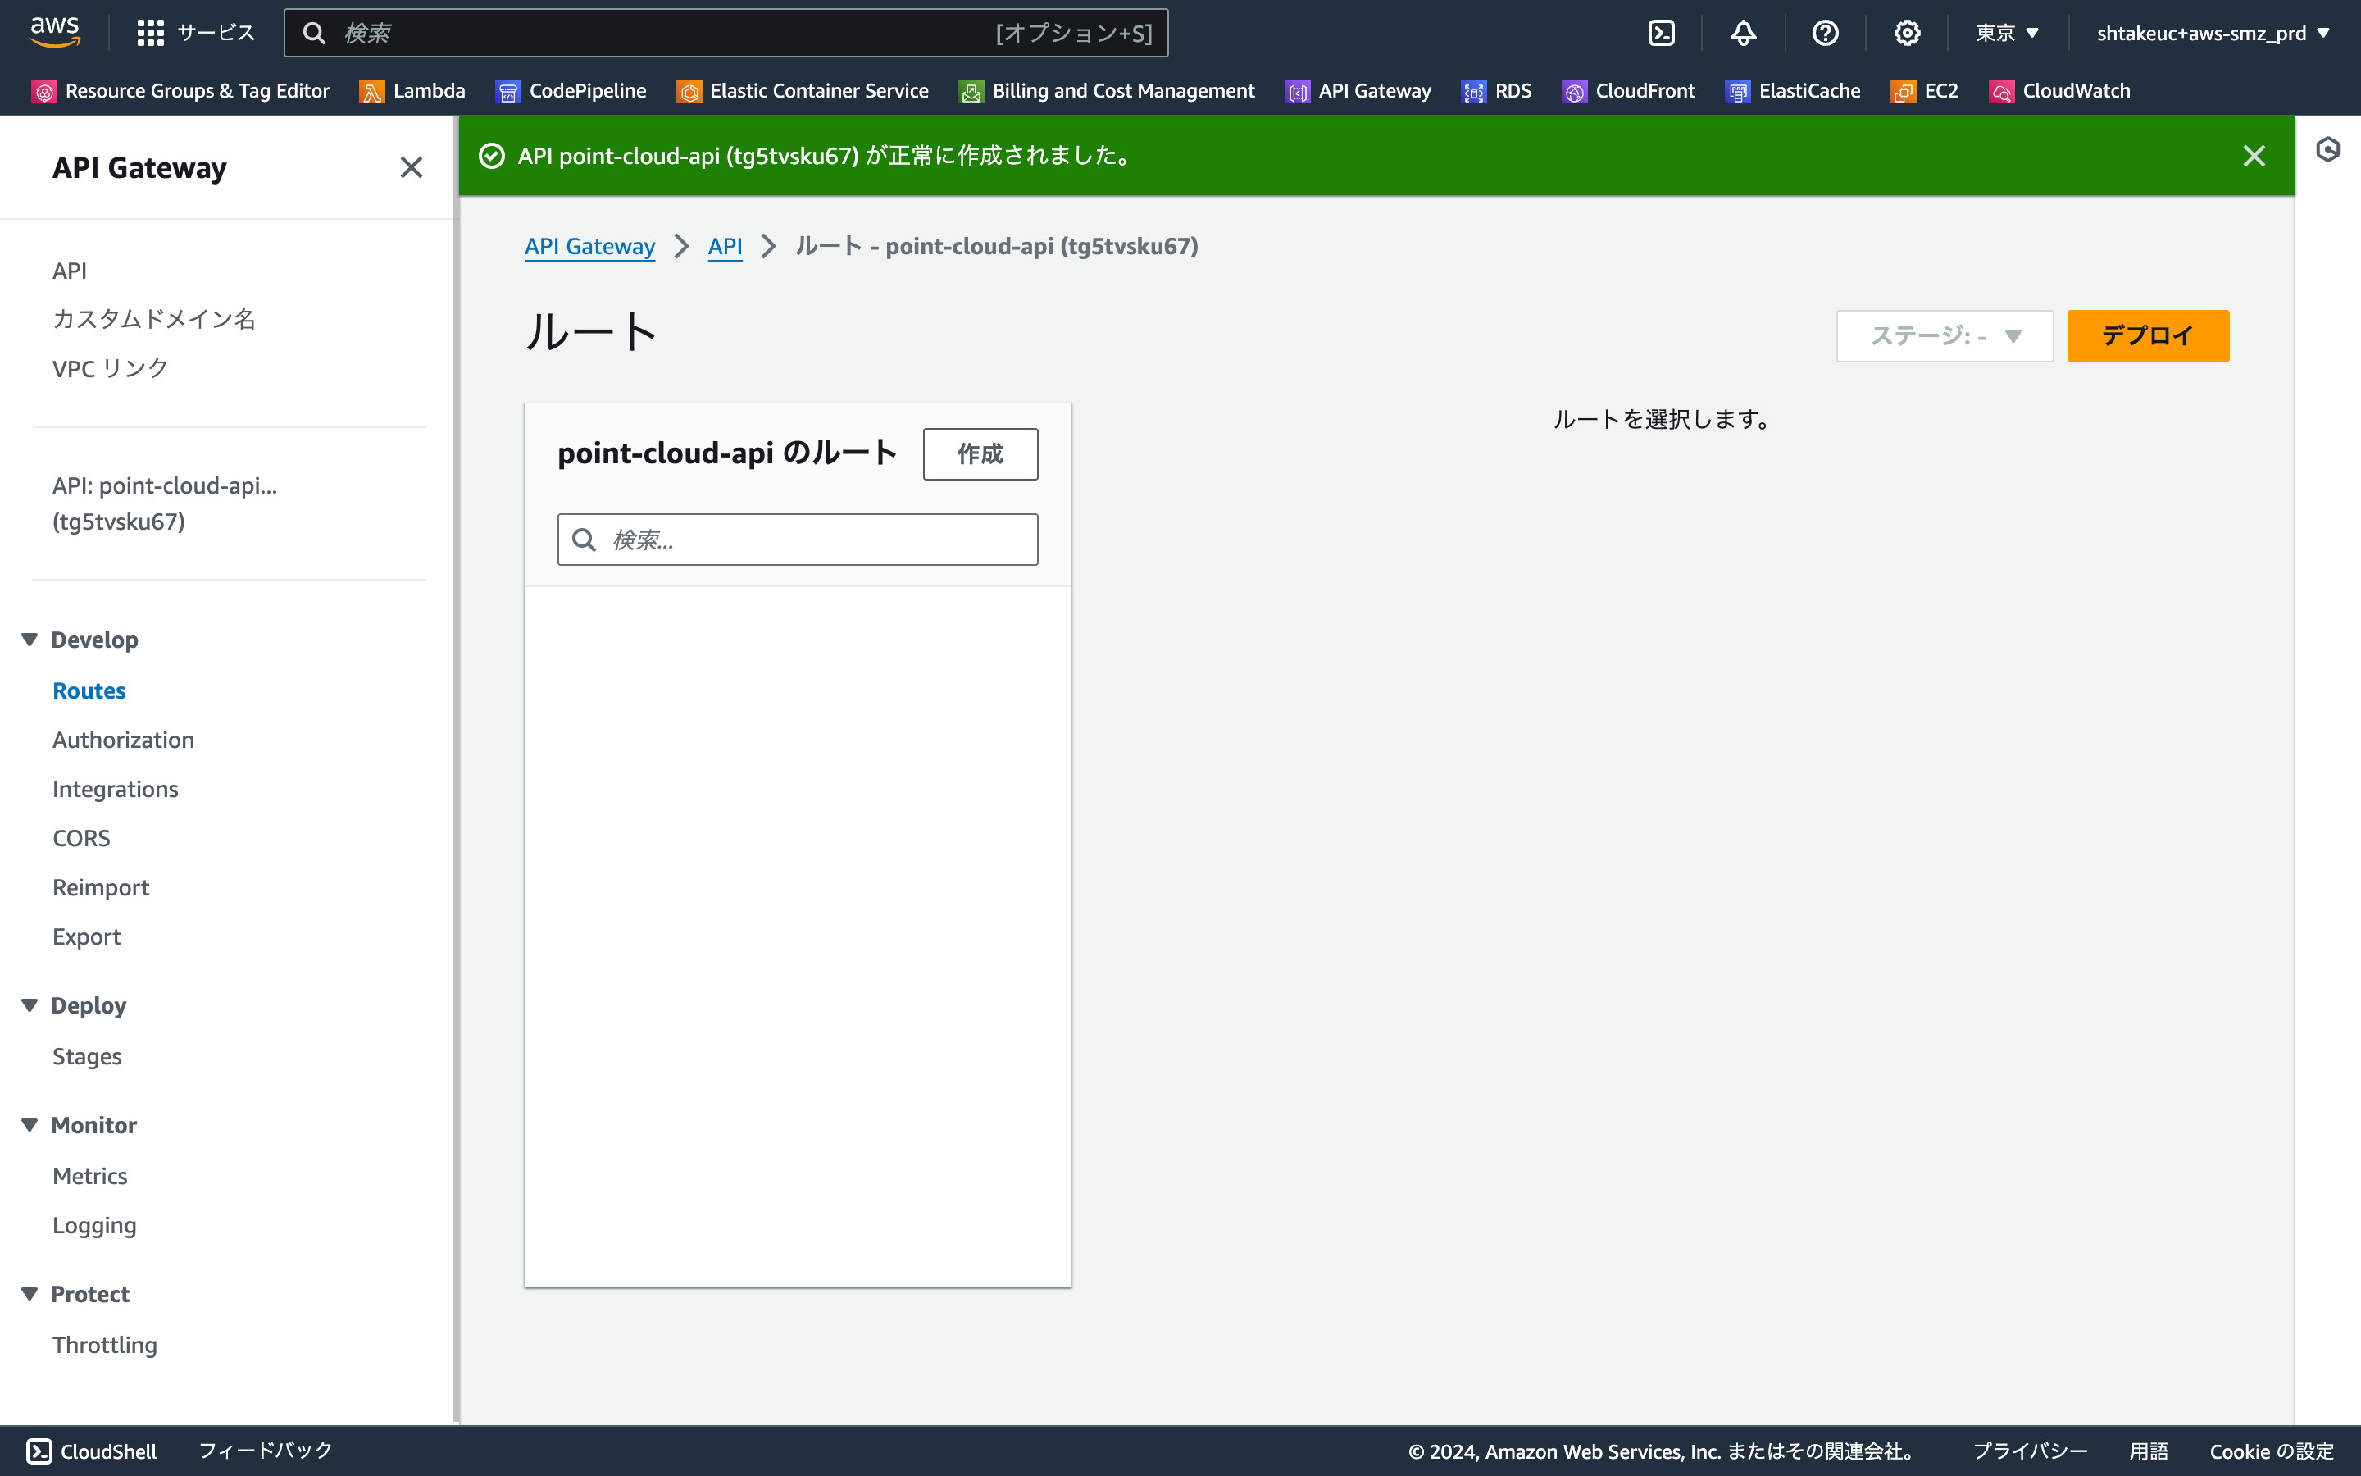Open the CodePipeline favorites shortcut

click(x=571, y=91)
